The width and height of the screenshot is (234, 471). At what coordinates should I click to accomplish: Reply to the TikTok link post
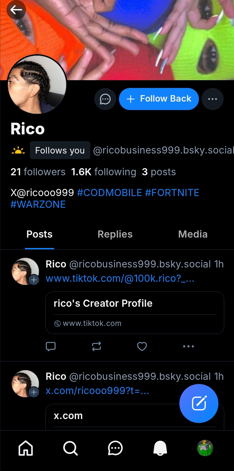click(x=51, y=347)
